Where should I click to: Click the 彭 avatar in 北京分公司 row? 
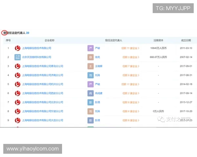[91, 102]
